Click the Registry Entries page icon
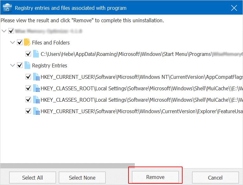The height and width of the screenshot is (185, 243). tap(27, 65)
